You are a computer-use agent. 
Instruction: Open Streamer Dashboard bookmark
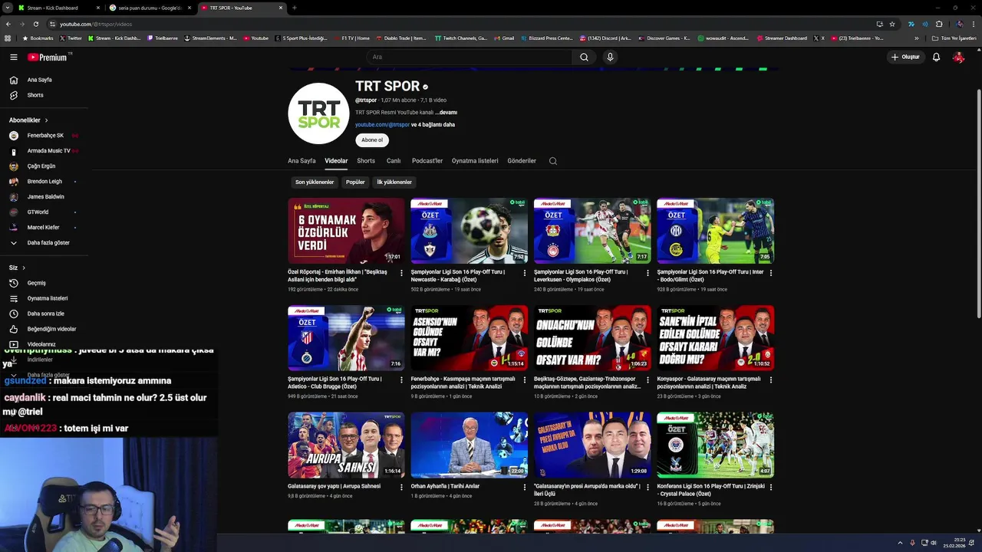click(x=782, y=38)
